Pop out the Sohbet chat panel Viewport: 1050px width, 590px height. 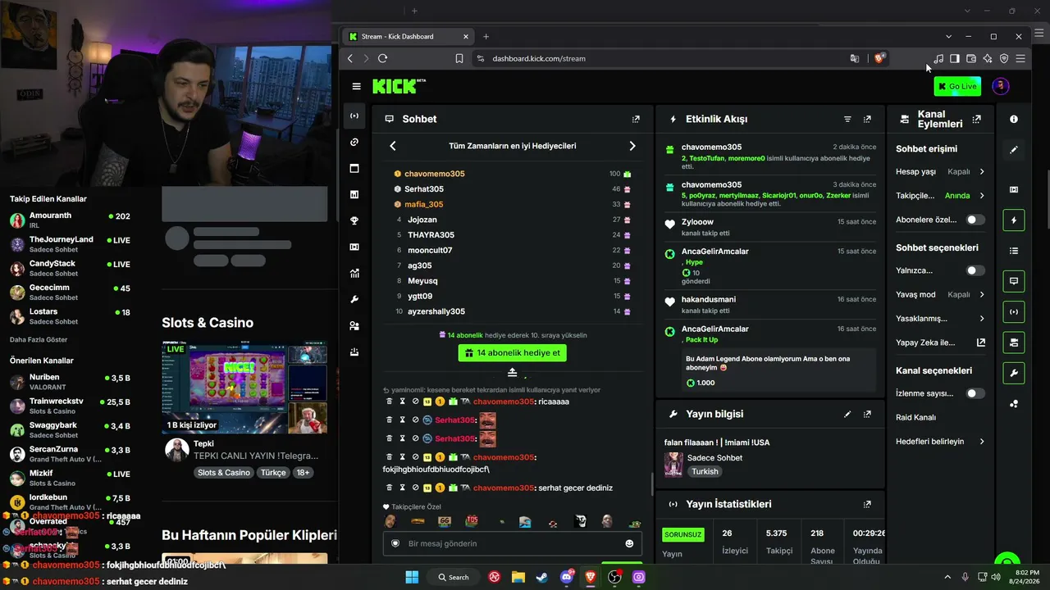[636, 119]
